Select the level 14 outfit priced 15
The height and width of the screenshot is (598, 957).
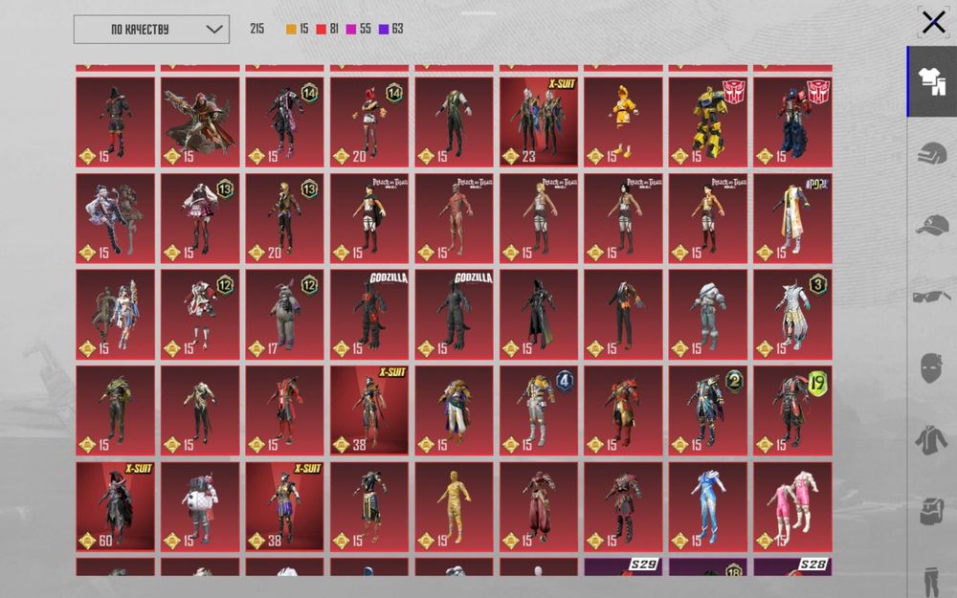point(284,122)
